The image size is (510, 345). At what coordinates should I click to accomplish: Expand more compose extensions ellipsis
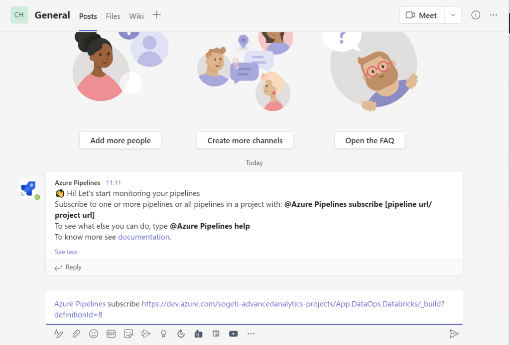click(x=251, y=334)
